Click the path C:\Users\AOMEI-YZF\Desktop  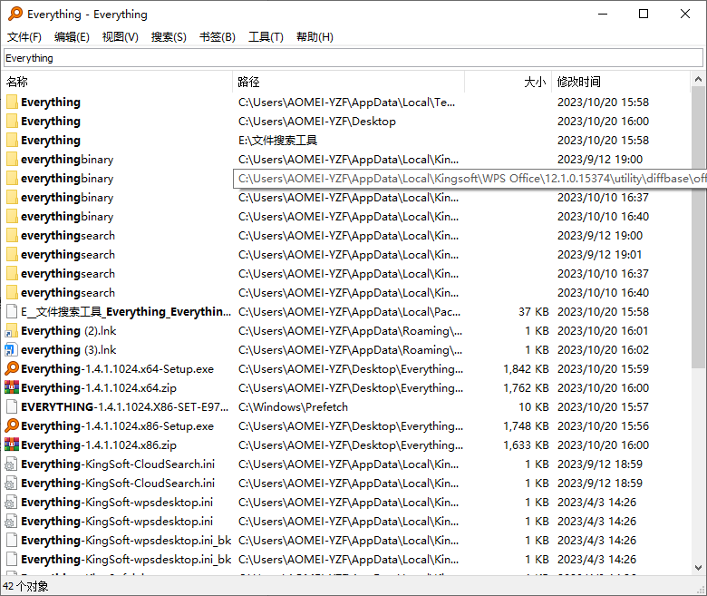[317, 121]
